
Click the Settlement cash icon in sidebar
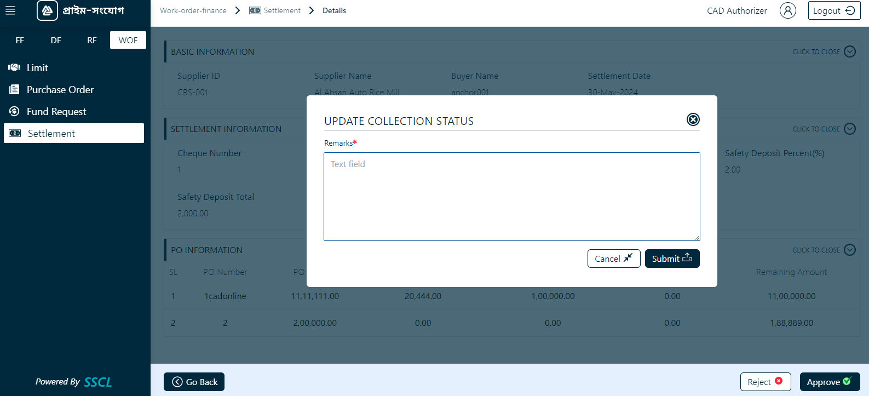point(15,133)
